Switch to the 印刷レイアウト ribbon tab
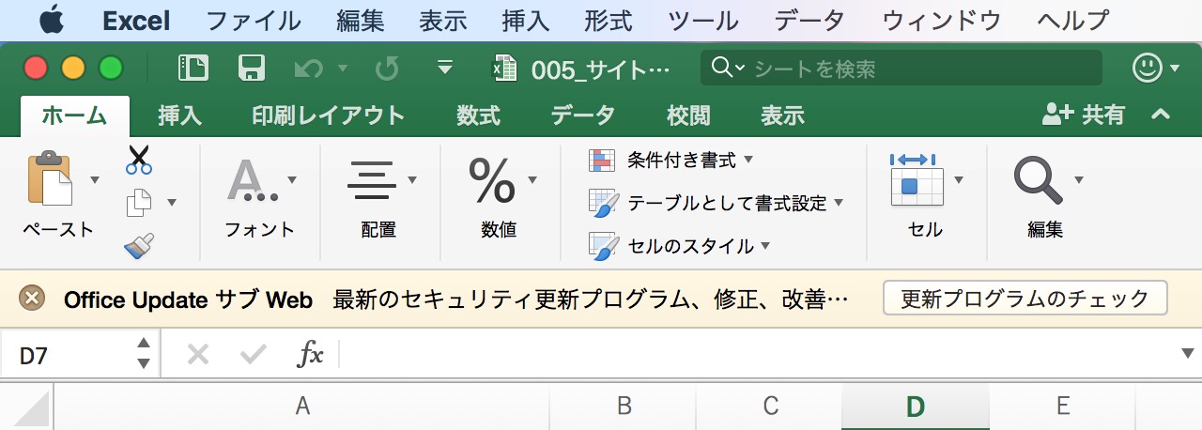The image size is (1202, 430). 329,116
